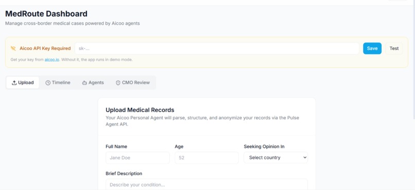Screen dimensions: 415x190
Task: Focus the Age input field
Action: [x=206, y=158]
